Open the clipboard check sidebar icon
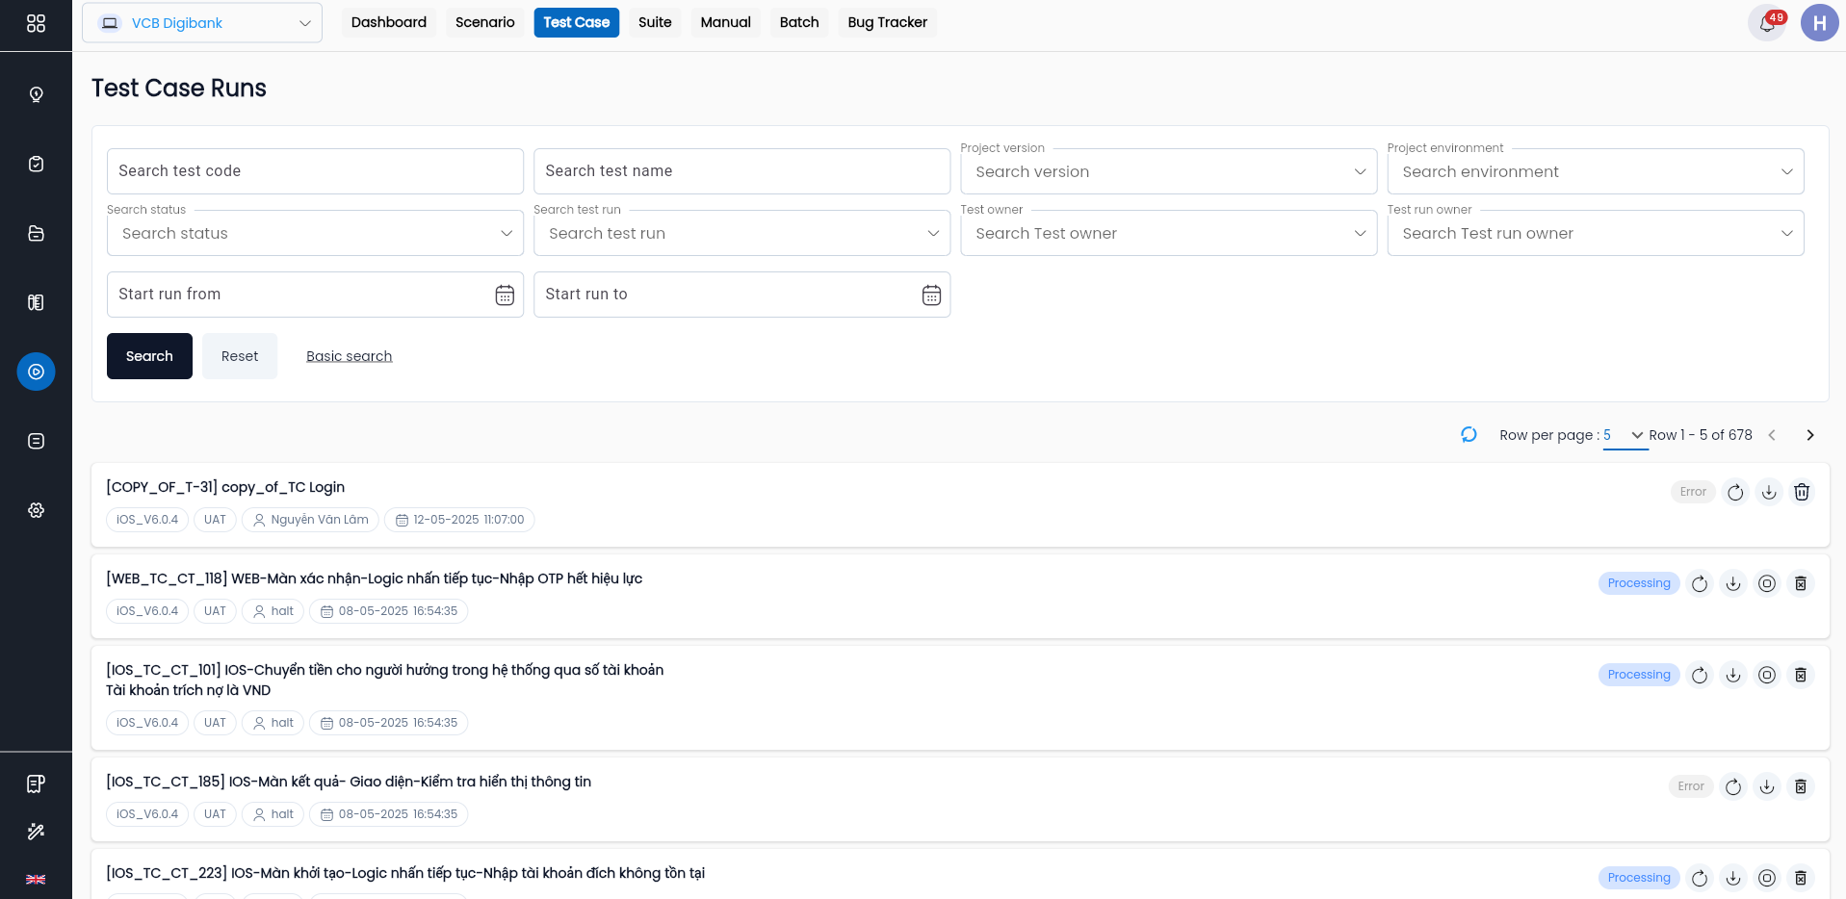 [x=36, y=164]
